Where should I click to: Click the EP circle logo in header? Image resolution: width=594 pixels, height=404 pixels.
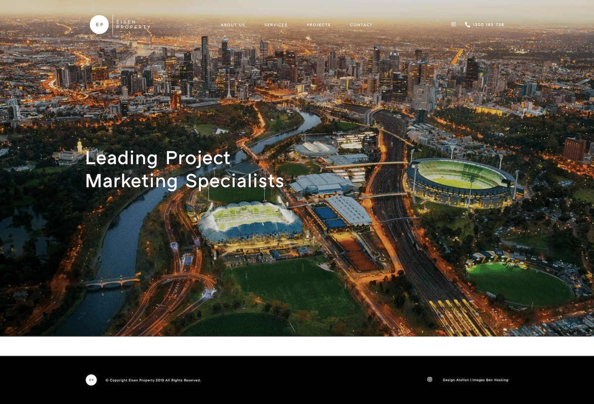99,25
